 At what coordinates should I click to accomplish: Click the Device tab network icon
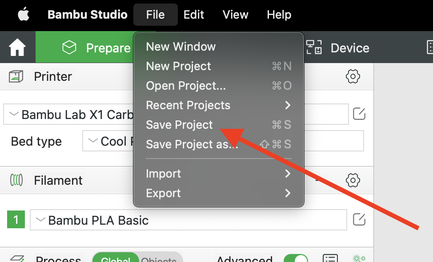(314, 47)
